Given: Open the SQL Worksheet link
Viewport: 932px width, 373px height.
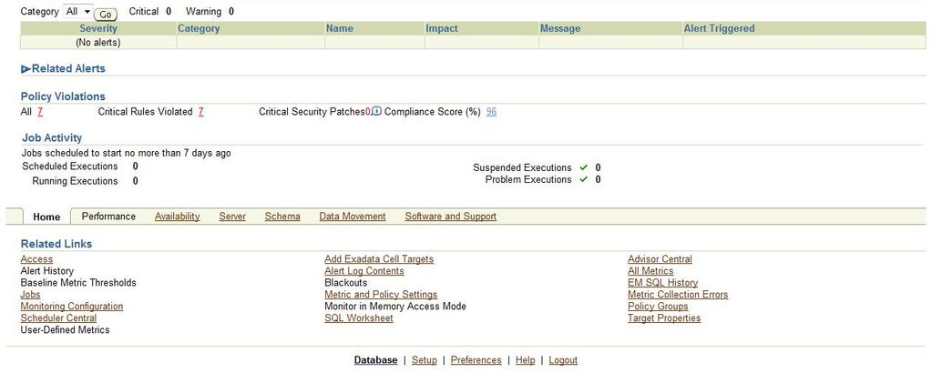Looking at the screenshot, I should 358,318.
